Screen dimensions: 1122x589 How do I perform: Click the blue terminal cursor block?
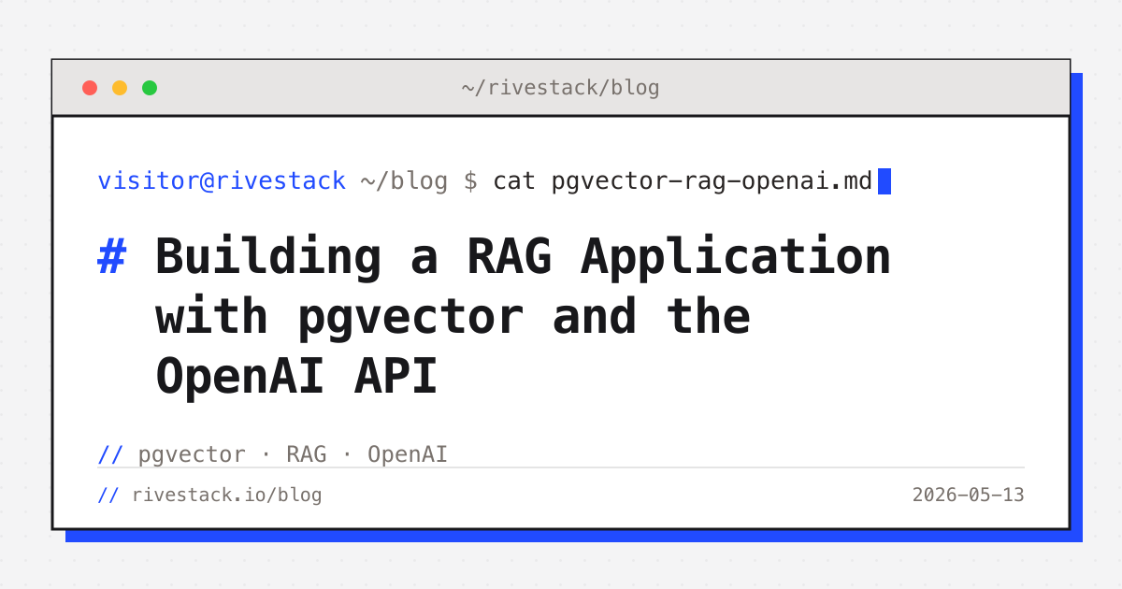point(885,180)
